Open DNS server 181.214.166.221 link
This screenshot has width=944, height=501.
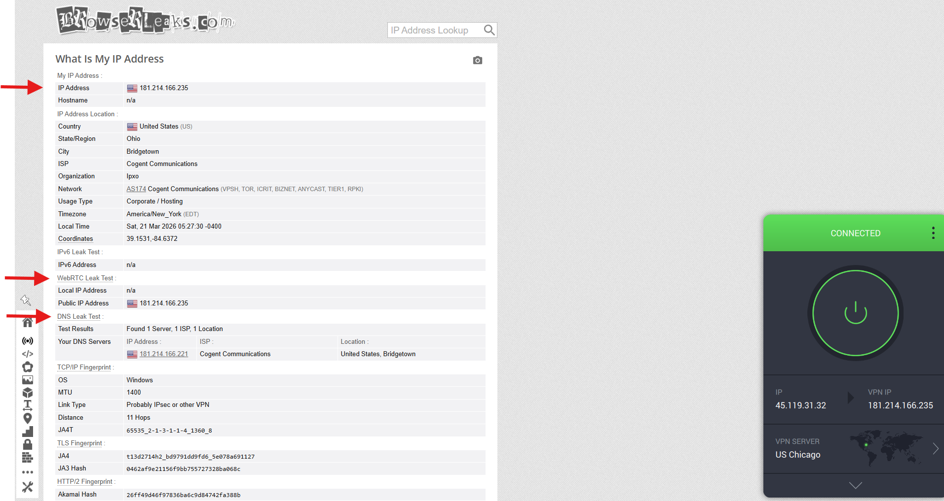pos(164,354)
